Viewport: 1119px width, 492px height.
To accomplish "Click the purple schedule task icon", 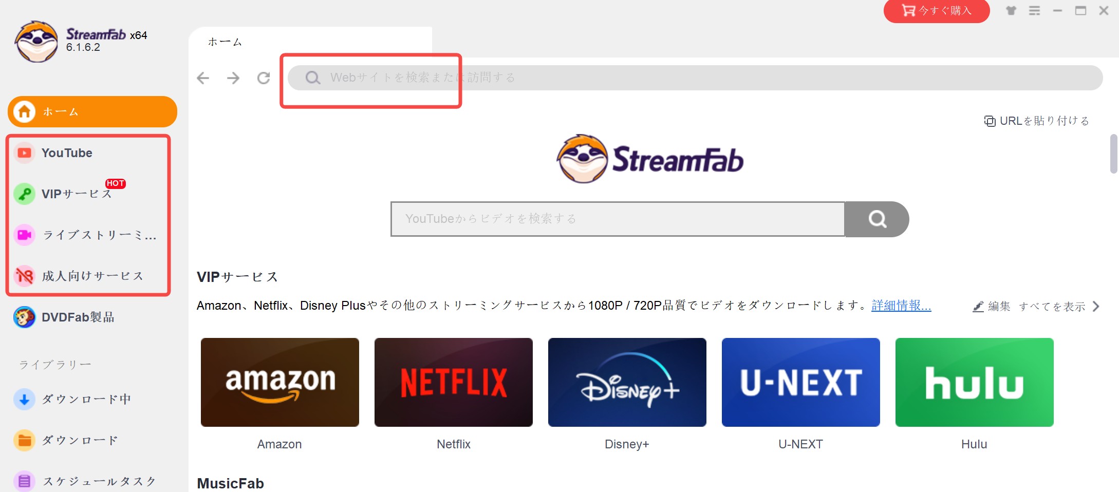I will tap(24, 481).
